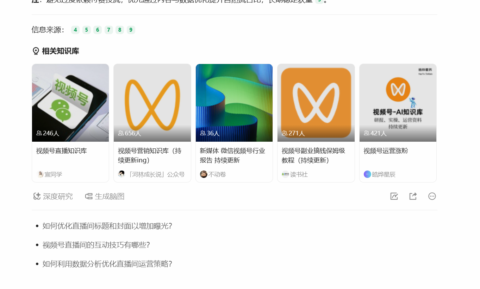Click the 信息来源 label
Viewport: 480px width, 289px height.
click(48, 30)
